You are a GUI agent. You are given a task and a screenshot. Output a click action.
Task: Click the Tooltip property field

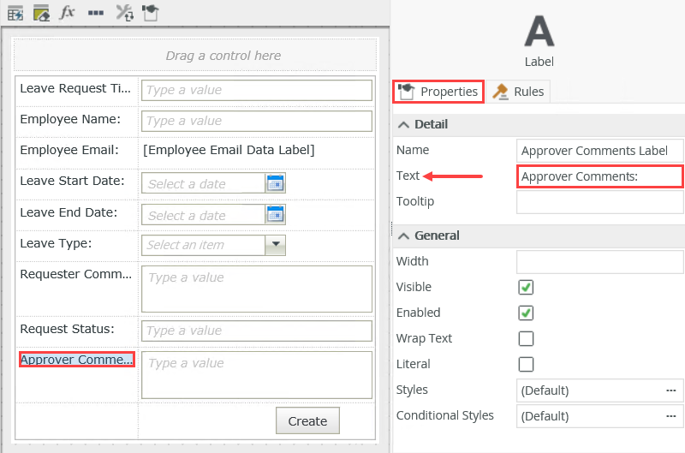(x=599, y=202)
